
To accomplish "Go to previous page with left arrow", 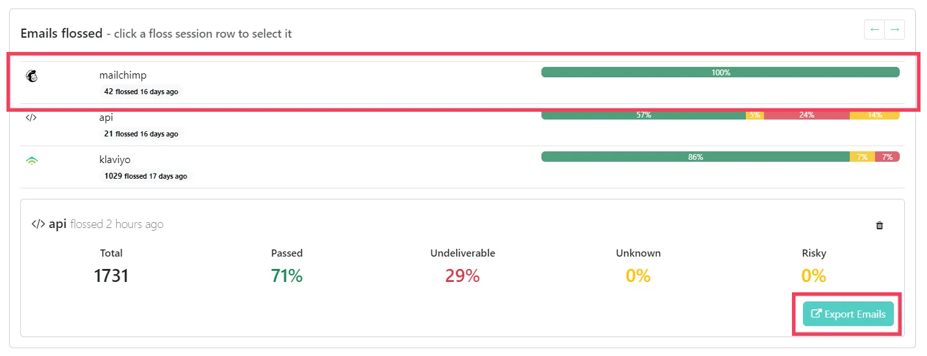I will (874, 30).
